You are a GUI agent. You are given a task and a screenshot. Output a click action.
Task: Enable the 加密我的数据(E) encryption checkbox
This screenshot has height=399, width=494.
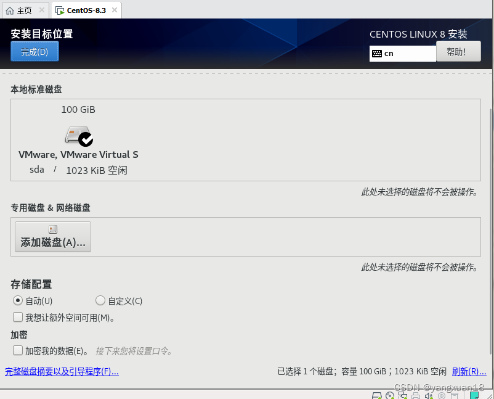[17, 350]
